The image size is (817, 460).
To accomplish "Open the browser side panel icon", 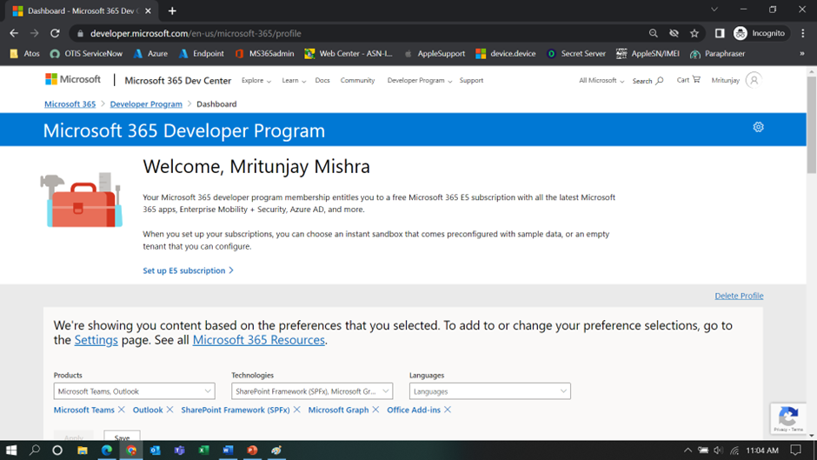I will (x=720, y=33).
